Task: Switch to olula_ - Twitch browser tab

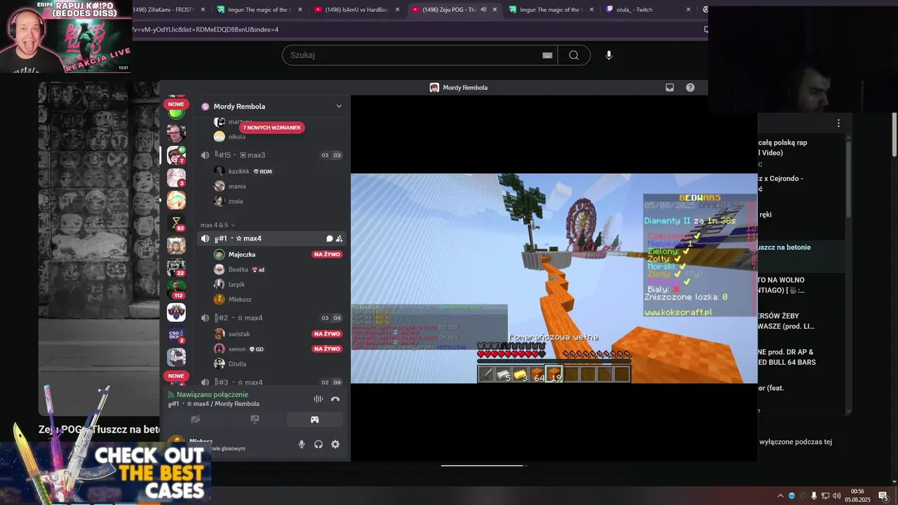Action: pos(648,10)
